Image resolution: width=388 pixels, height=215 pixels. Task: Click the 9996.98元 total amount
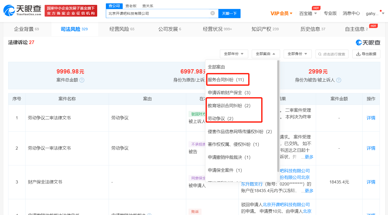click(x=70, y=71)
